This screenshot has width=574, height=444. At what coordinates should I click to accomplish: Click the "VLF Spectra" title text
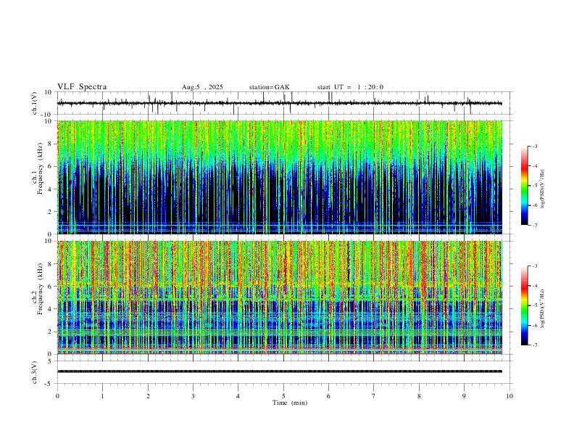(x=82, y=87)
